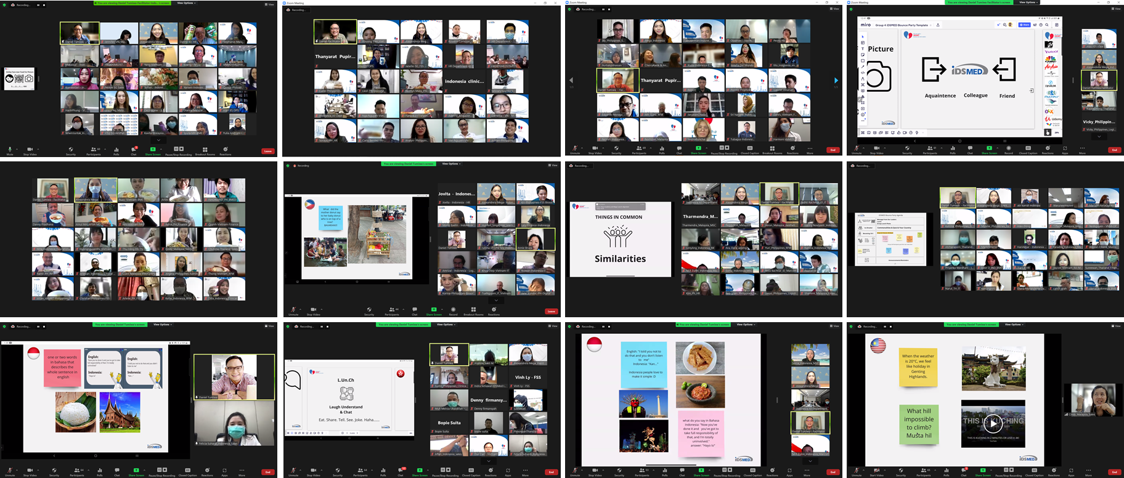1124x478 pixels.
Task: Click Closed Caption in the 1/3 gallery window
Action: pos(750,150)
